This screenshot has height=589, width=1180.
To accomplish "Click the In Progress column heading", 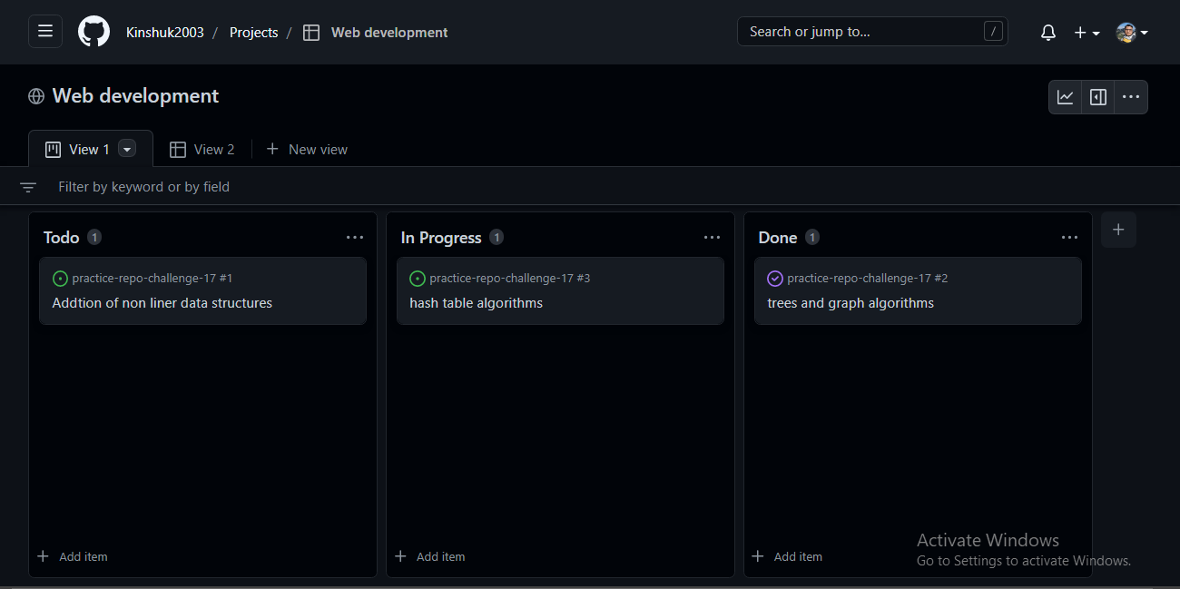I will click(441, 237).
